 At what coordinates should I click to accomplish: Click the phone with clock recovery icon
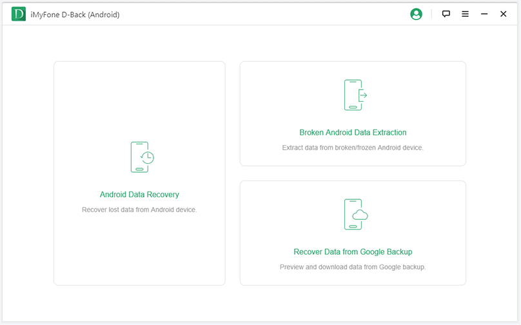141,157
